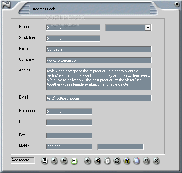Image resolution: width=182 pixels, height=173 pixels.
Task: Jump to the last record (green button)
Action: click(74, 161)
